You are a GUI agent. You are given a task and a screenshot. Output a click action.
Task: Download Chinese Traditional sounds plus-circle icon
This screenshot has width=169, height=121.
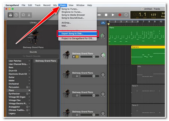27,110
